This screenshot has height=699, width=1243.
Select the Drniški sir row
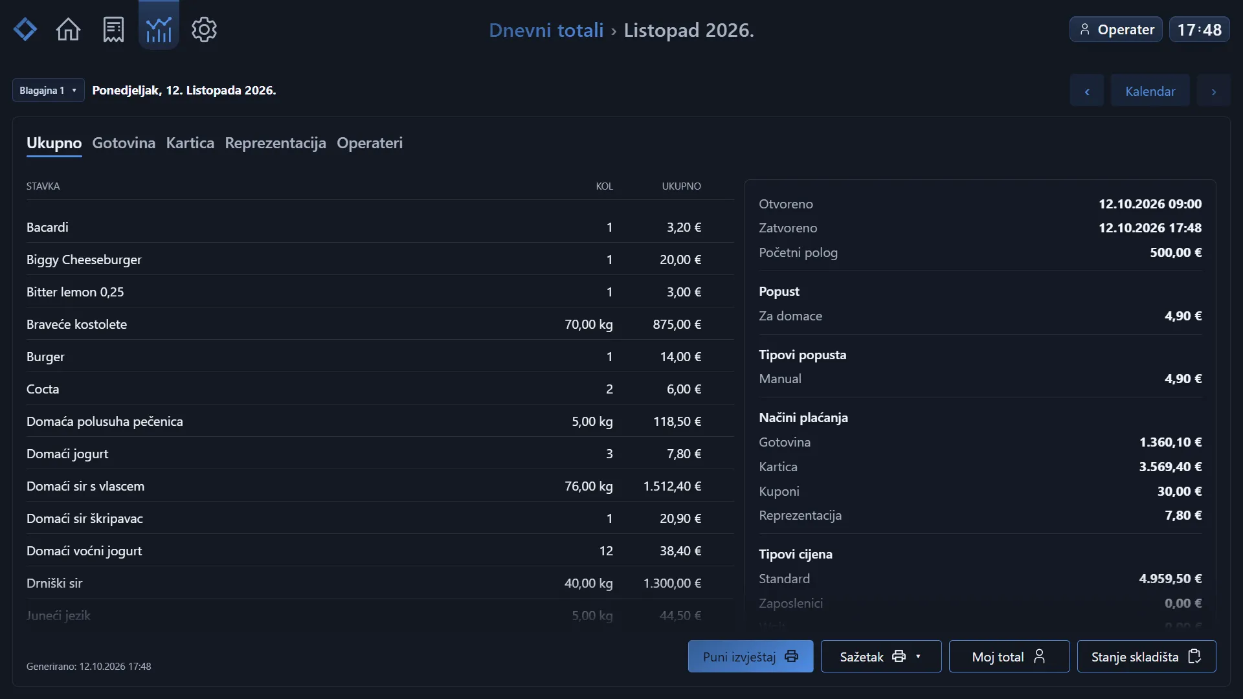[x=379, y=583]
